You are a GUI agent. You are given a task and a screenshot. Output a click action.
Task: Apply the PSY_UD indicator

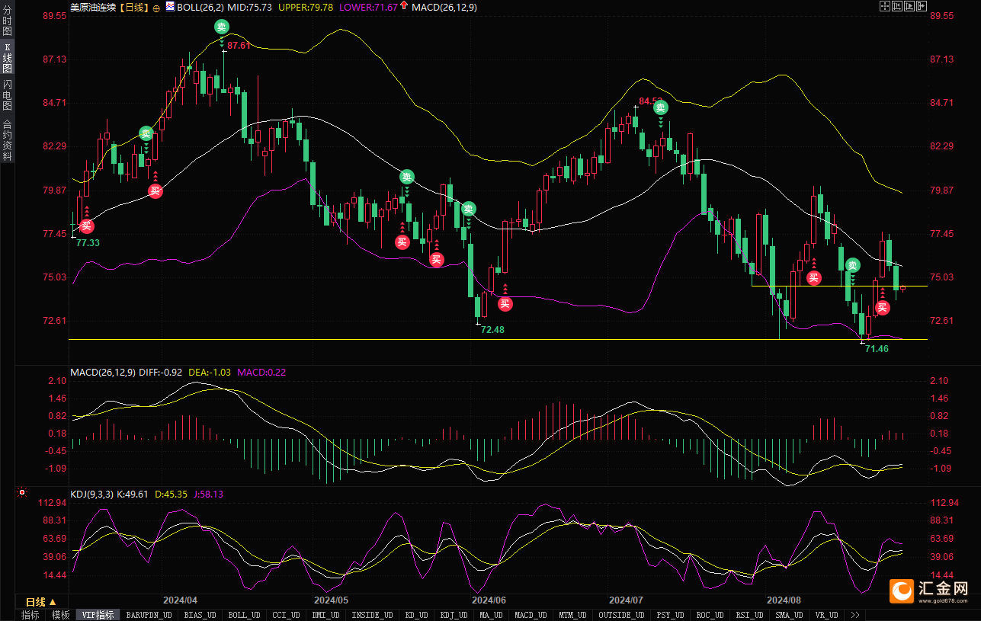pos(670,615)
